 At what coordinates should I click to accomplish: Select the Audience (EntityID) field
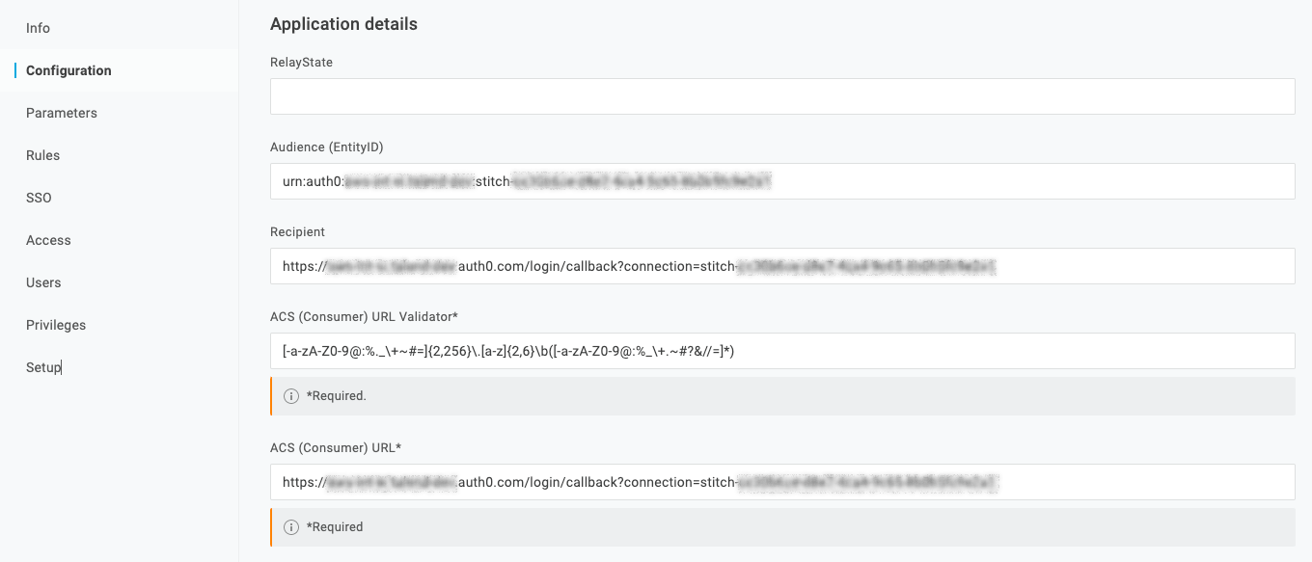point(781,181)
